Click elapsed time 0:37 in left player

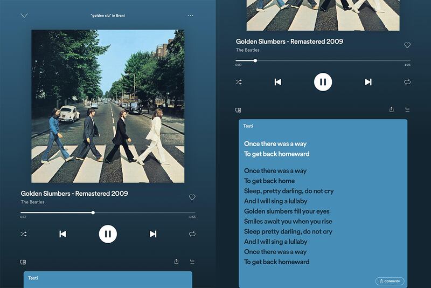[23, 217]
